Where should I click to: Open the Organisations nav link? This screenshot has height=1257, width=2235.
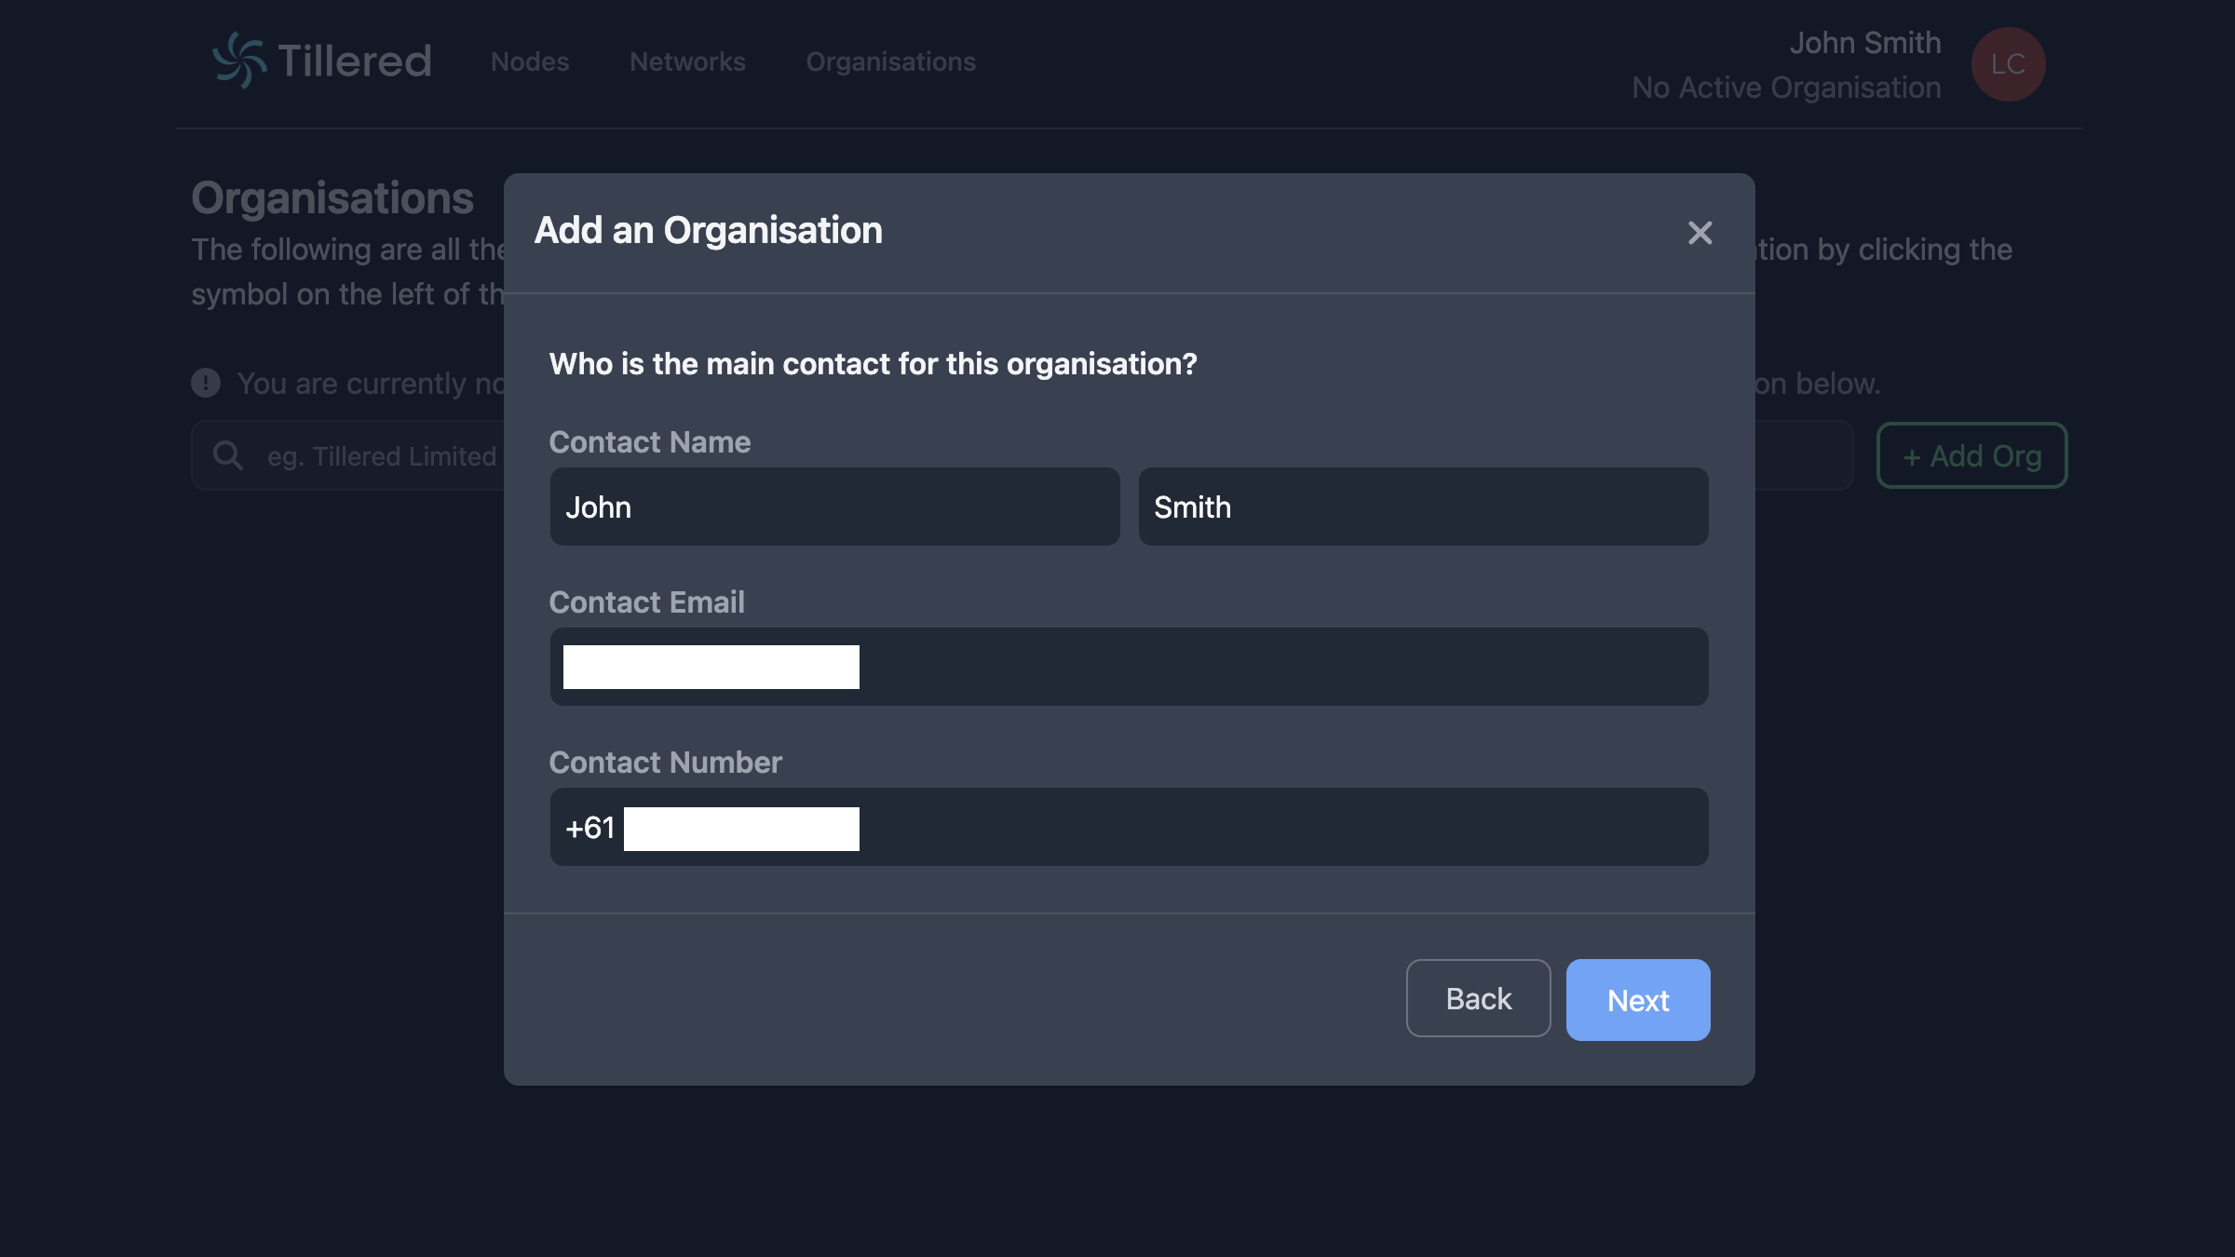click(890, 61)
